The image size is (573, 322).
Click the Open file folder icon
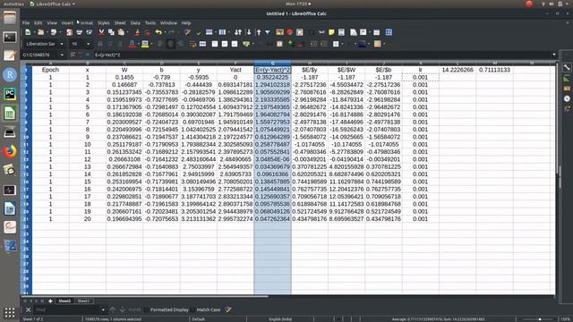pyautogui.click(x=40, y=32)
